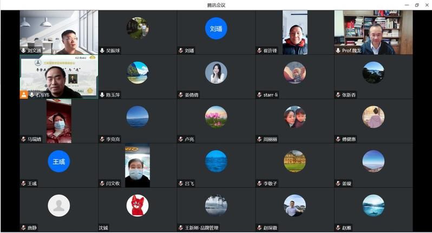Screen dimensions: 432x233
Task: Select the blue 王彧 circular avatar
Action: pyautogui.click(x=58, y=161)
